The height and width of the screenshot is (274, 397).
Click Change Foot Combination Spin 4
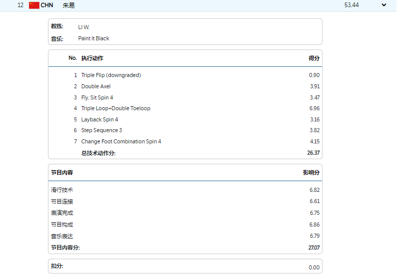(121, 141)
